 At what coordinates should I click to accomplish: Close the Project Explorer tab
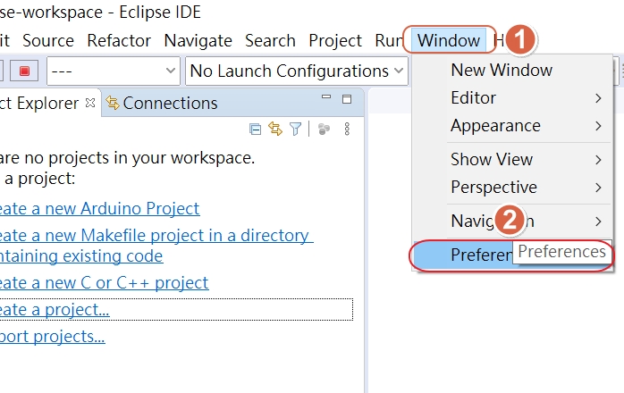90,103
